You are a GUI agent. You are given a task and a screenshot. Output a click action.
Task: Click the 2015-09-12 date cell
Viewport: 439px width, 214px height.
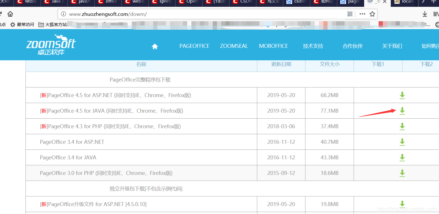(x=281, y=173)
